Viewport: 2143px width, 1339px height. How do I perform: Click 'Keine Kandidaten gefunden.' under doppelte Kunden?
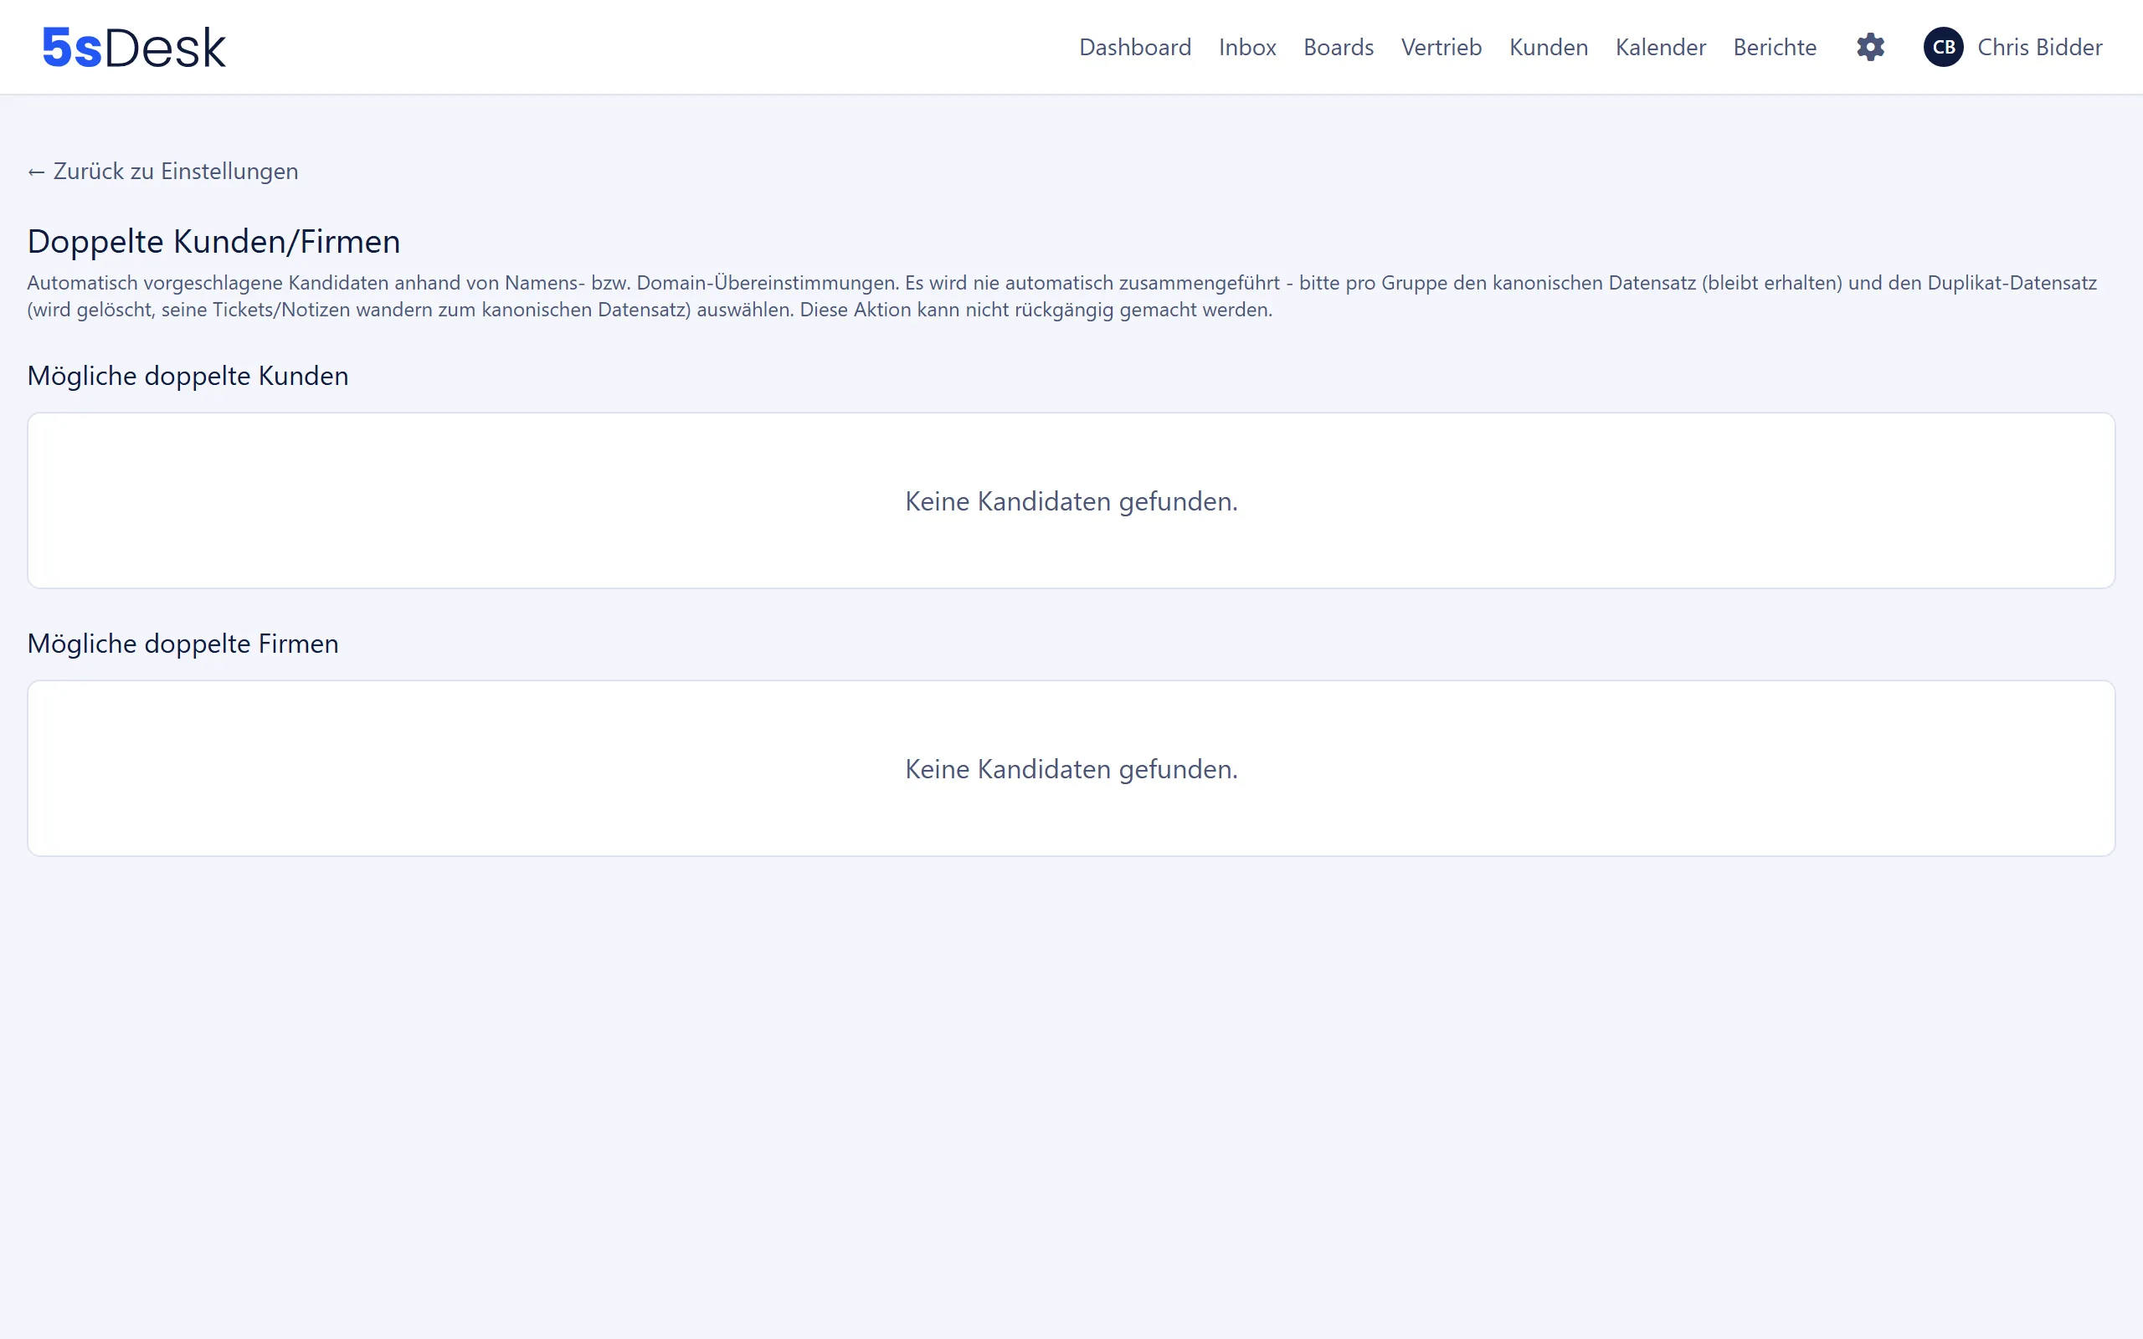point(1071,501)
